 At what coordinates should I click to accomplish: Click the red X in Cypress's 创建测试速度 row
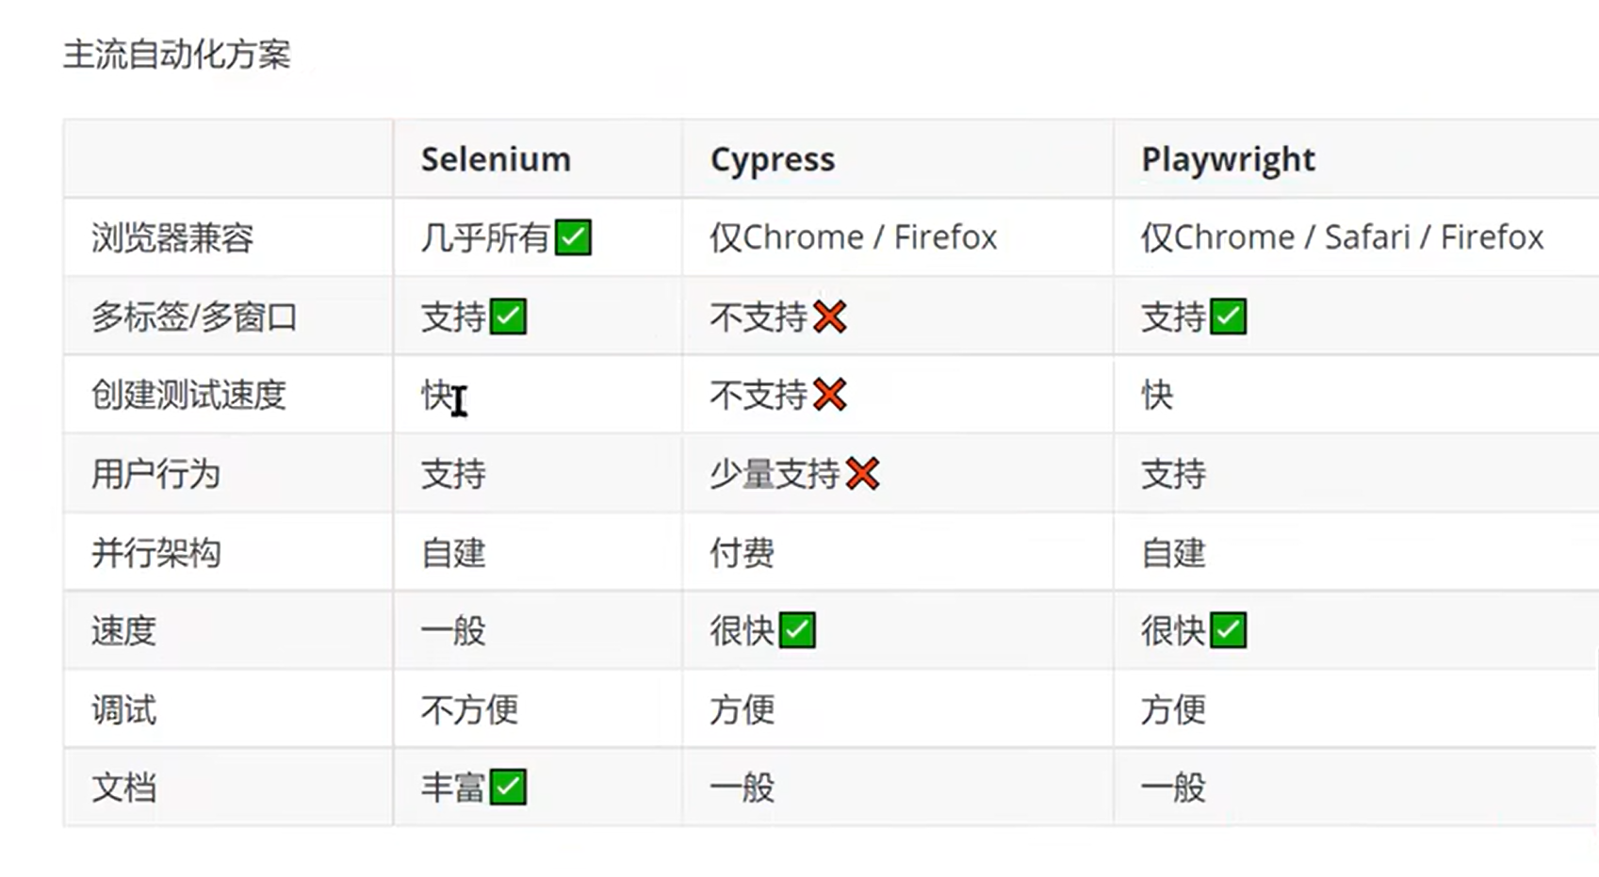pyautogui.click(x=829, y=395)
